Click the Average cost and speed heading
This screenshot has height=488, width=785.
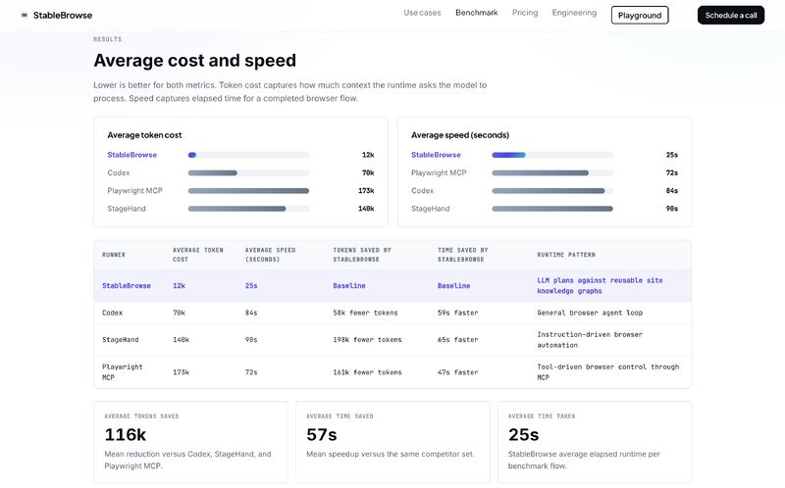(194, 61)
